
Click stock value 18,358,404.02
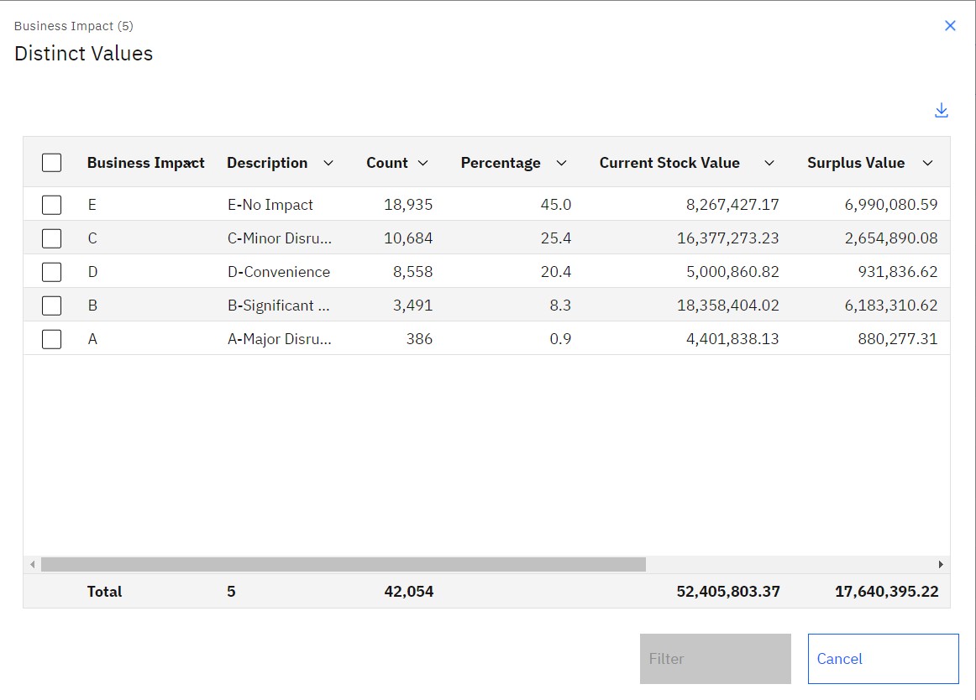click(x=728, y=306)
